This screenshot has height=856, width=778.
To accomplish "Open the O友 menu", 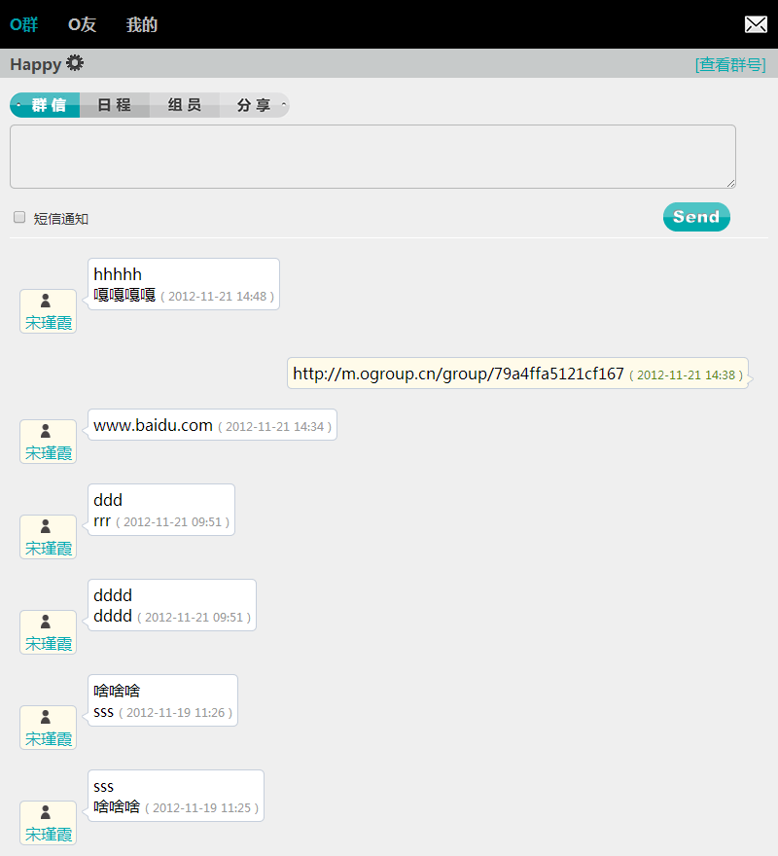I will [82, 24].
